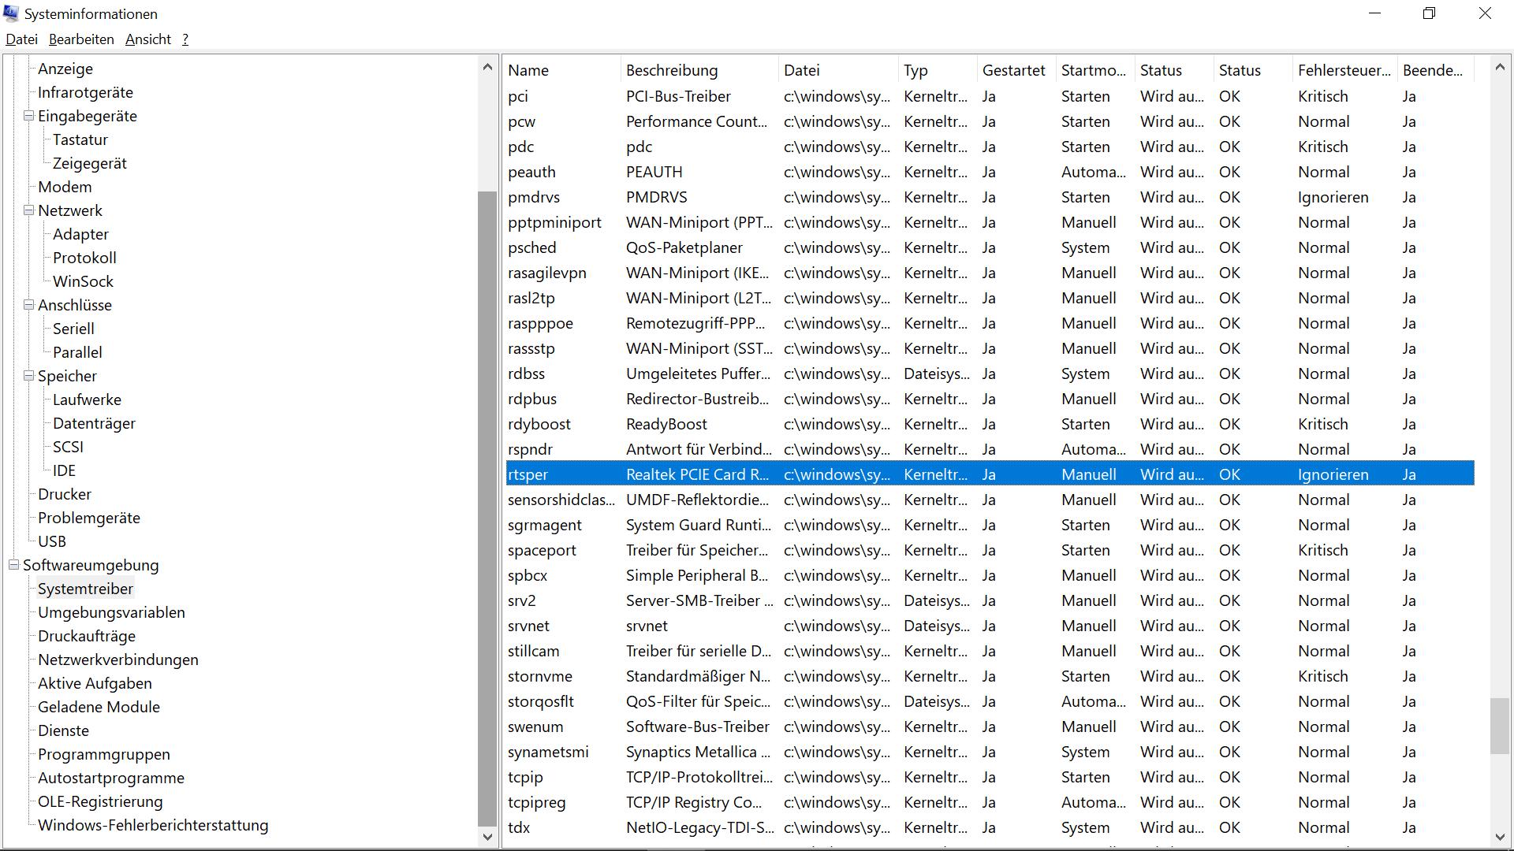Collapse the Eingabegeräte tree node
The width and height of the screenshot is (1514, 851).
point(28,116)
